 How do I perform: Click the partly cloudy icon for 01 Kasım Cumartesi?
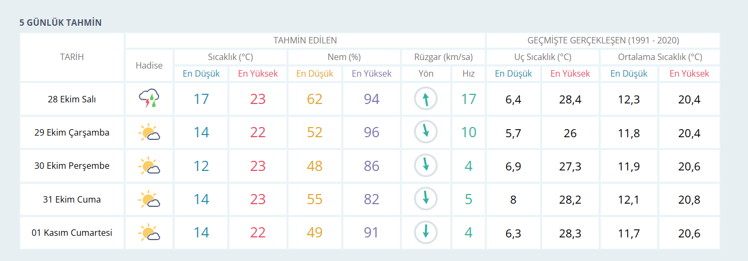(x=149, y=233)
